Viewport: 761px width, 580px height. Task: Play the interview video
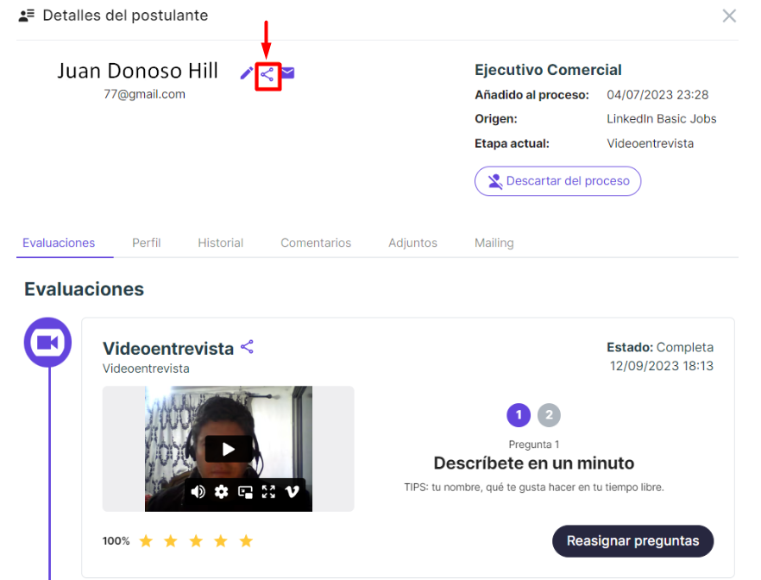pyautogui.click(x=229, y=449)
